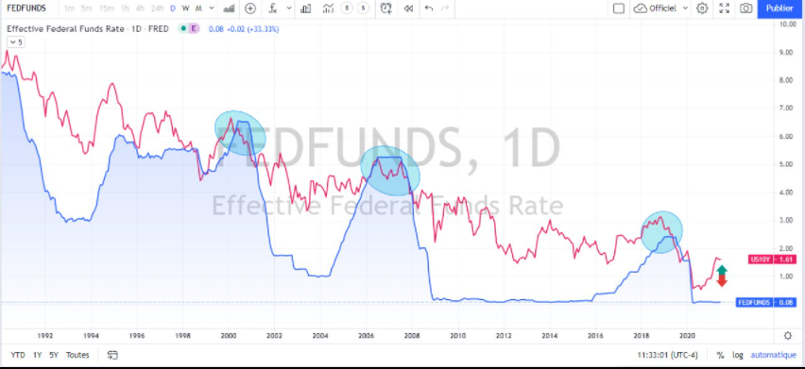Switch to the M monthly timeframe

[x=198, y=8]
